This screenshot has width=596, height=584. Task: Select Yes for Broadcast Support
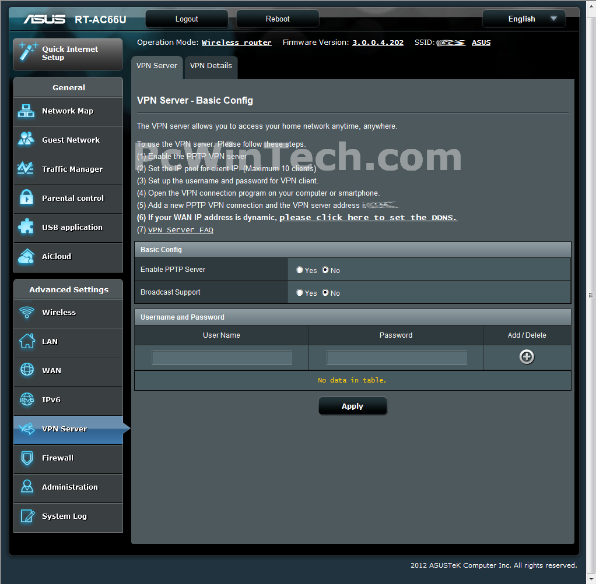coord(300,292)
